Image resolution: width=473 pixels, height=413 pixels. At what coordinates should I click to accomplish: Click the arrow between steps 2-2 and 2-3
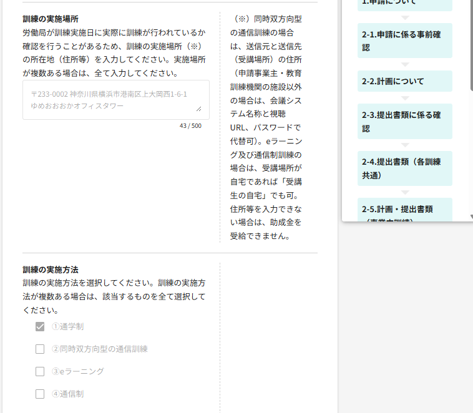click(x=404, y=98)
